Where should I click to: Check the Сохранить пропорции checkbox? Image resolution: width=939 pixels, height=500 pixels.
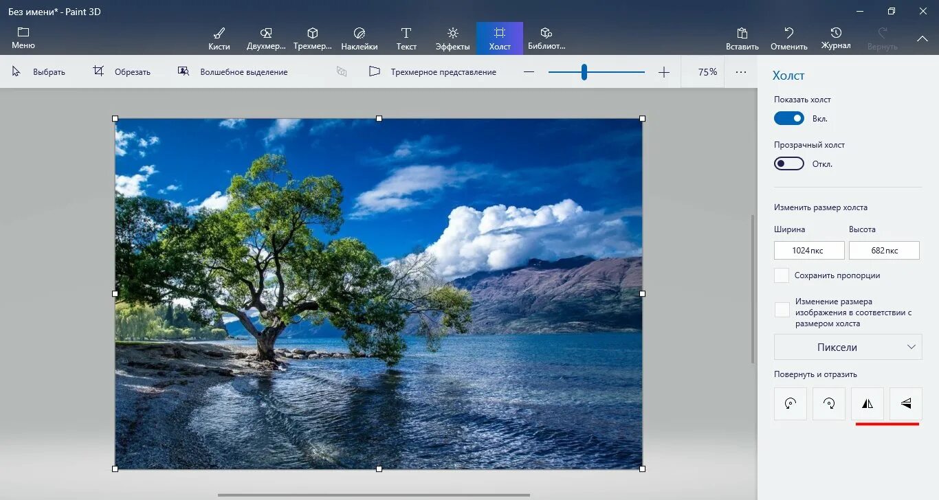click(x=782, y=275)
